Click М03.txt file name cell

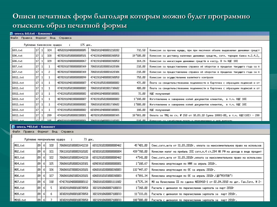pos(25,157)
